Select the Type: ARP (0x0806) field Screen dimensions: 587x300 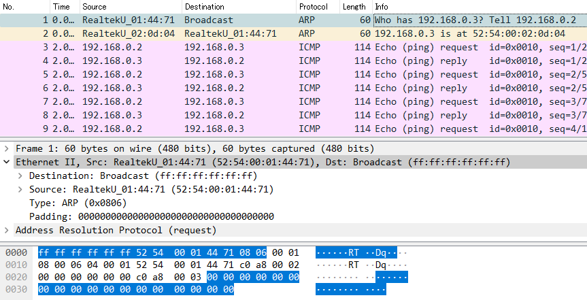coord(69,203)
